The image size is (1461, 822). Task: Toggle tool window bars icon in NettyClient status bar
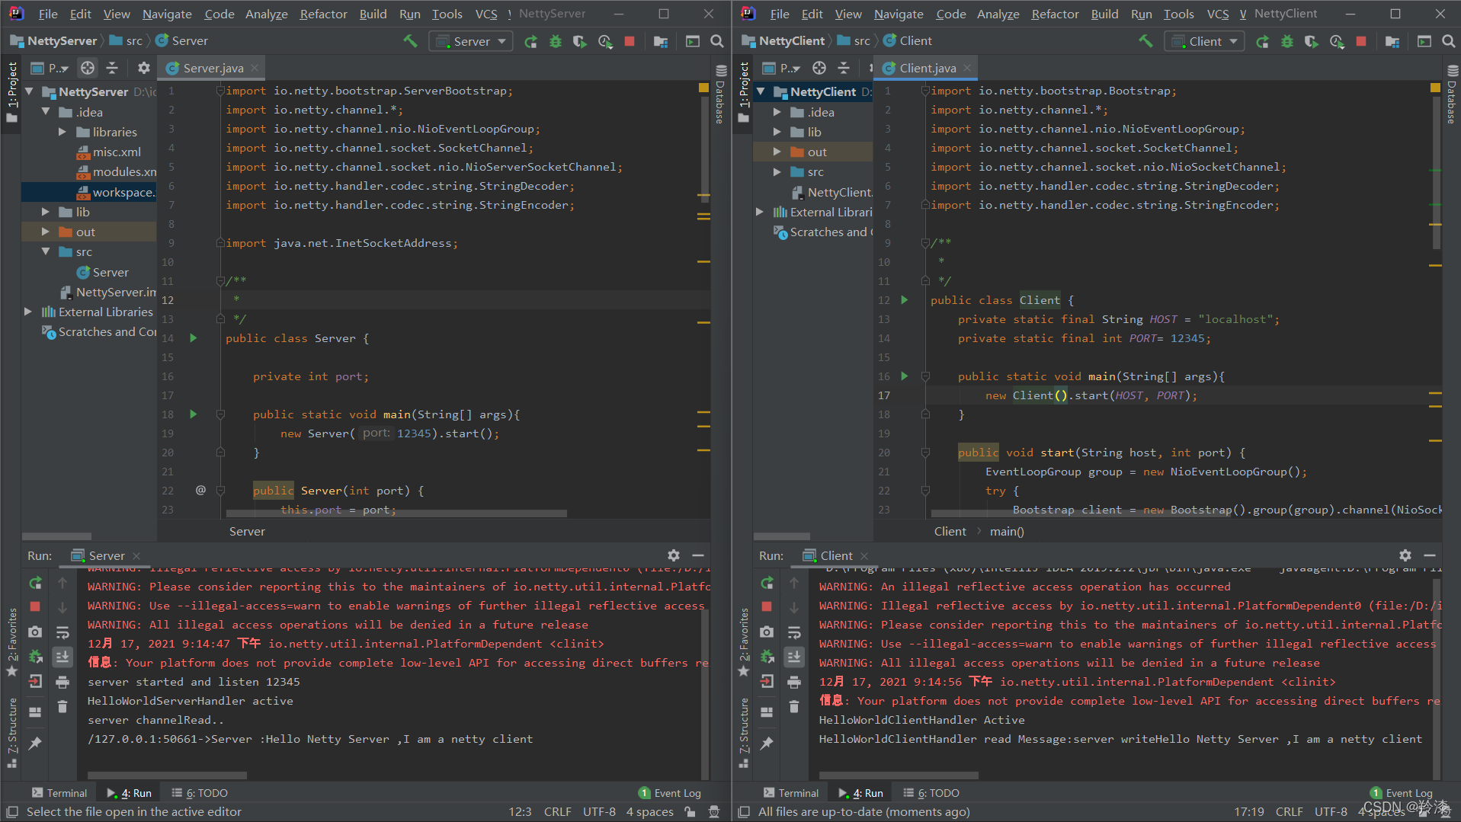pos(744,812)
